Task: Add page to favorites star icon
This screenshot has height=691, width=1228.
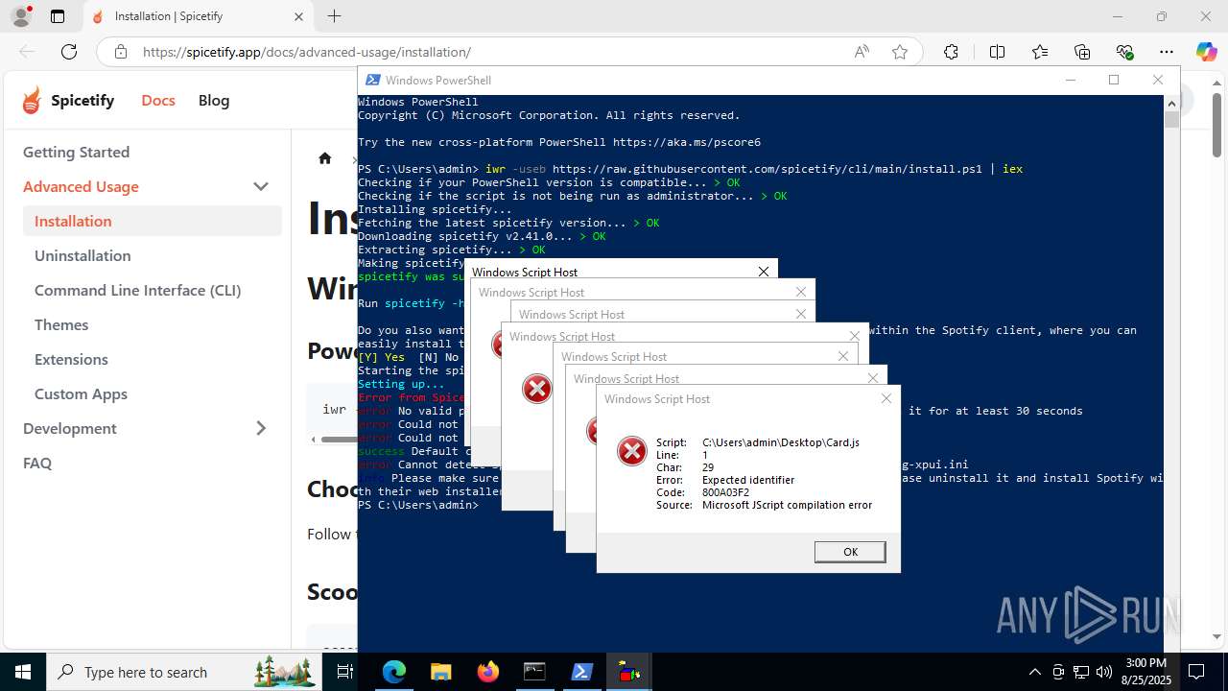Action: 900,52
